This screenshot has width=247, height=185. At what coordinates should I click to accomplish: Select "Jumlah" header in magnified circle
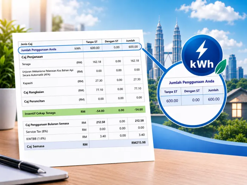(213, 90)
